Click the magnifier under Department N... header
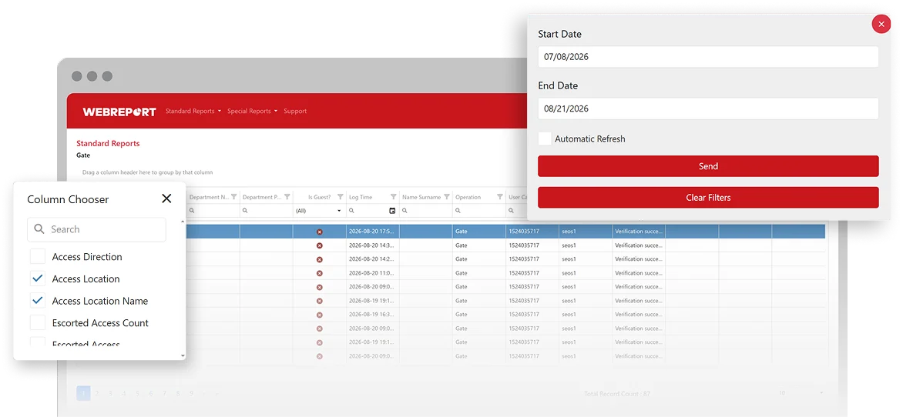 point(192,211)
